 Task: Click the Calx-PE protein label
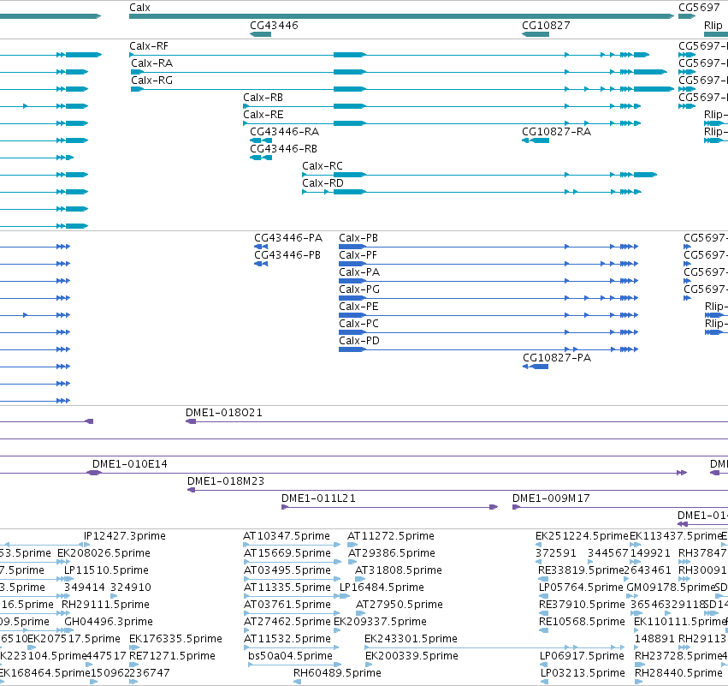(359, 307)
